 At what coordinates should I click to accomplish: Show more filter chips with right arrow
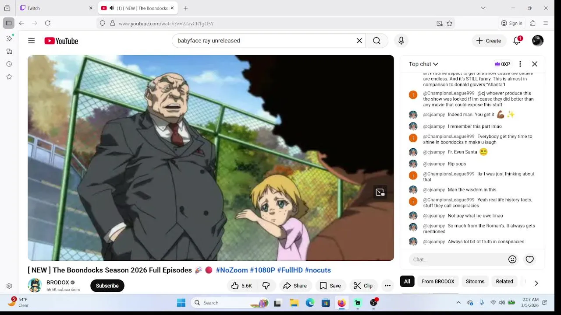[536, 283]
